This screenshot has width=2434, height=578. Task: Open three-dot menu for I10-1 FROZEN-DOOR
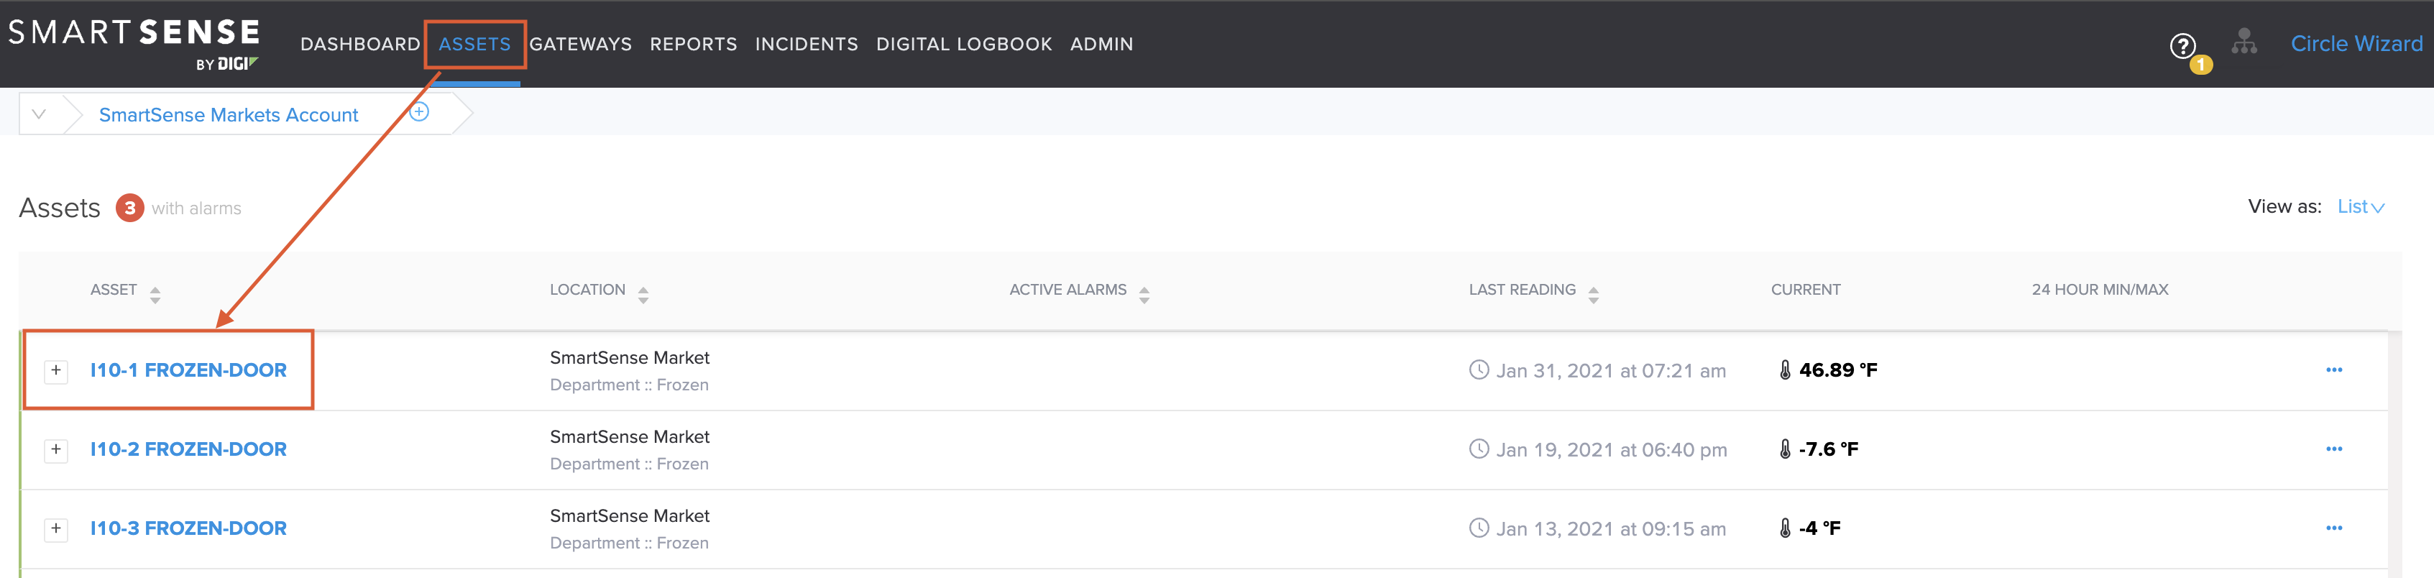click(x=2334, y=370)
